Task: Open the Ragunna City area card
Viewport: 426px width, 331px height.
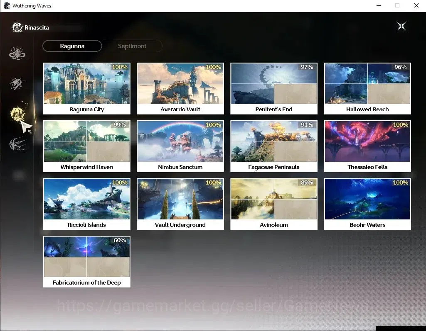Action: click(87, 89)
